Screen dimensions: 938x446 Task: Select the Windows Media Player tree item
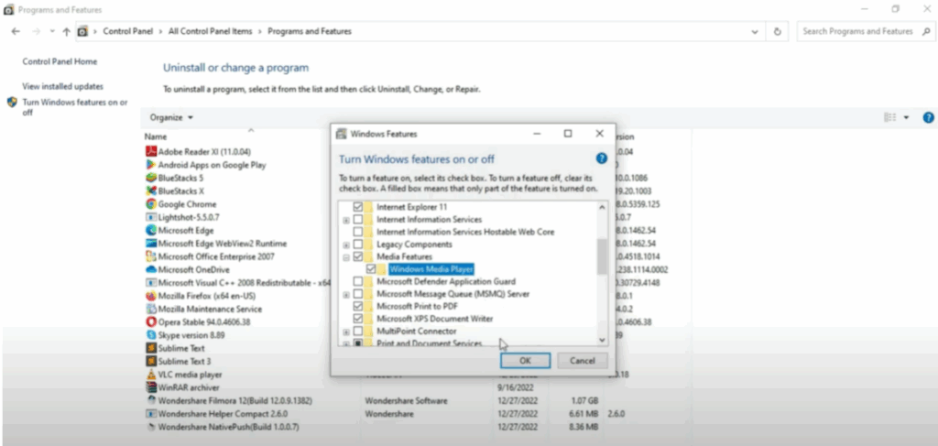(x=431, y=269)
